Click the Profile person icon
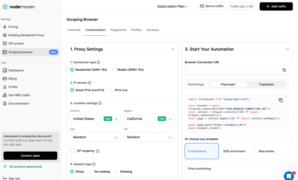Screen dimensions: 298x180 click(5, 87)
